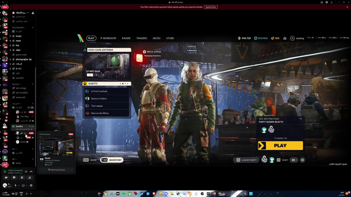
Task: Collapse the Text Channels category
Action: click(19, 27)
